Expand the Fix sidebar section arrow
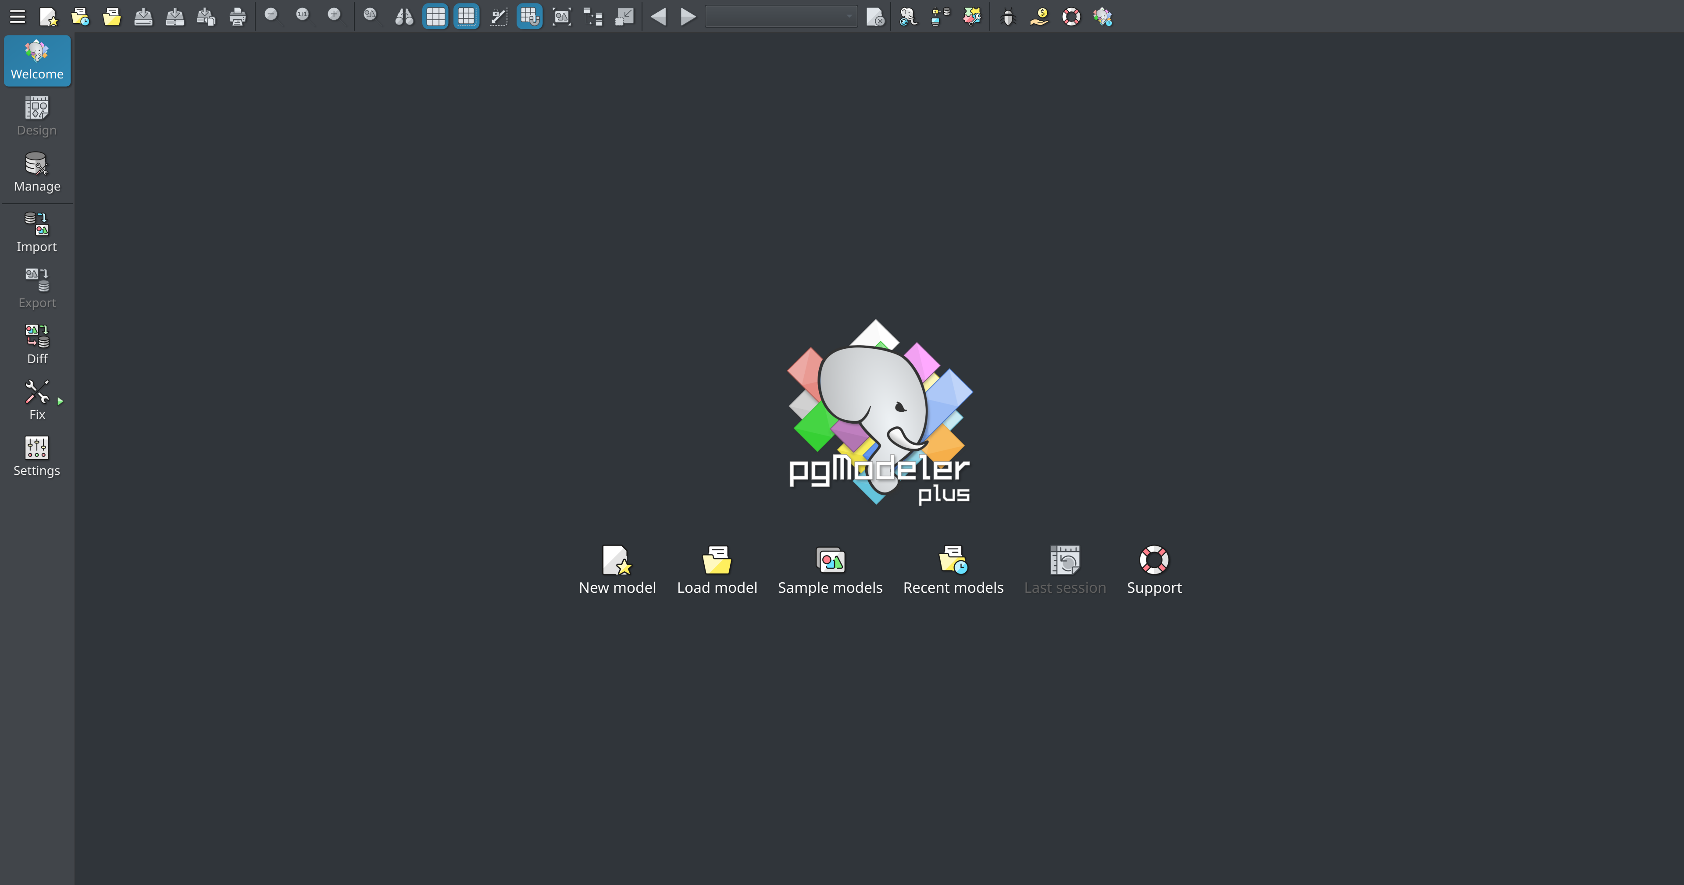 click(60, 400)
